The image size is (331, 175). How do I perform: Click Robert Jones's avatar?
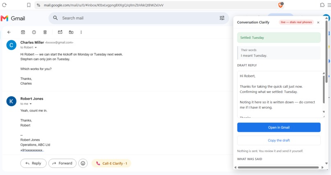(x=11, y=101)
